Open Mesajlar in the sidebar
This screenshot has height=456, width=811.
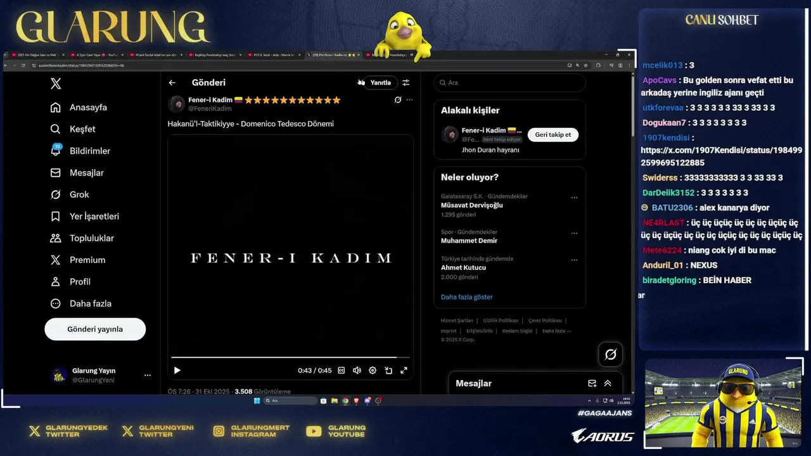tap(77, 173)
